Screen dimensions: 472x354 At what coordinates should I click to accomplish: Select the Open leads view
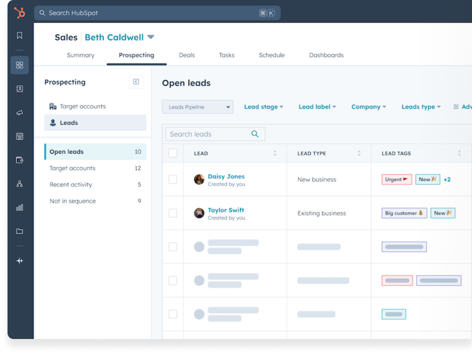tap(95, 152)
